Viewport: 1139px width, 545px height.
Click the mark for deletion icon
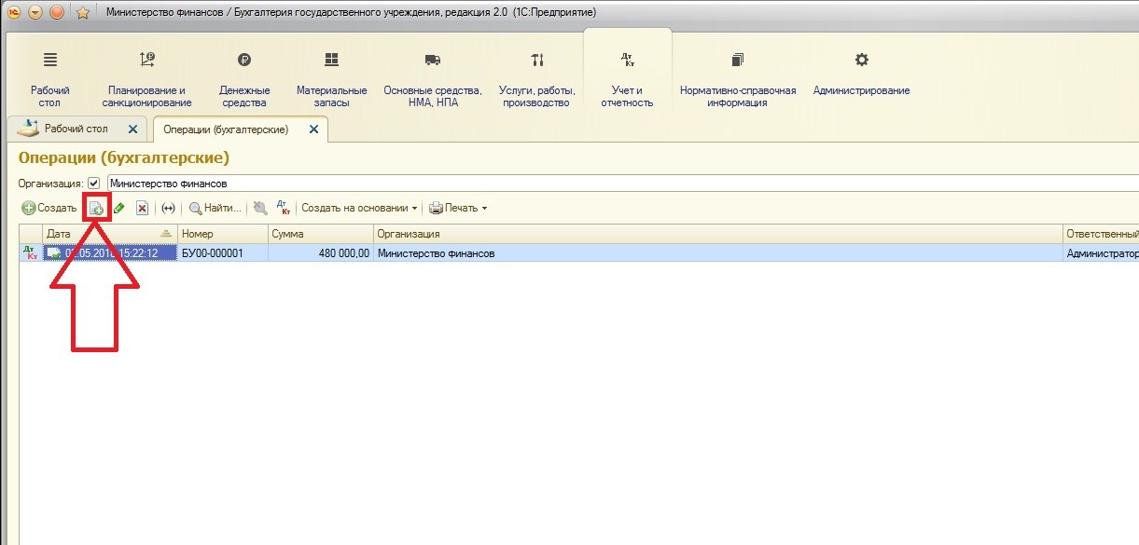coord(143,208)
